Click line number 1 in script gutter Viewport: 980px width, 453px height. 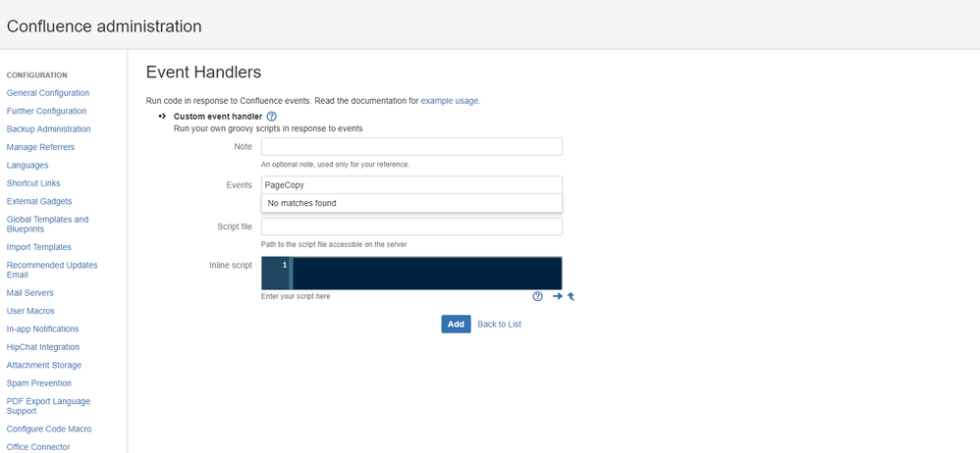pyautogui.click(x=285, y=265)
